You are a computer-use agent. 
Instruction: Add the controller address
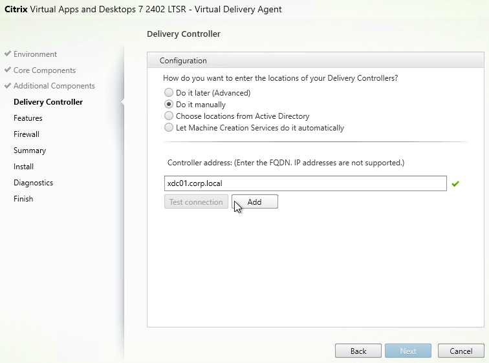click(254, 202)
